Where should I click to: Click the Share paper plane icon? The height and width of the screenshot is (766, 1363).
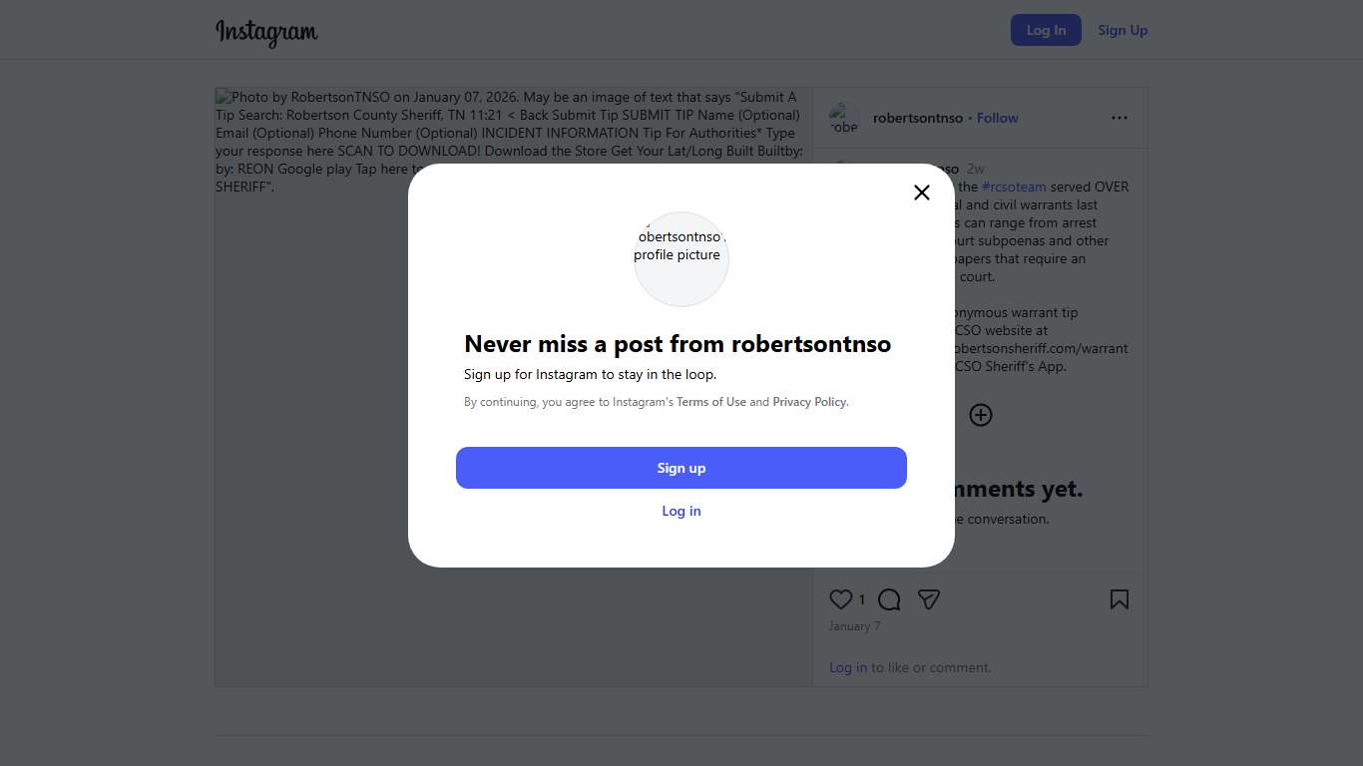(x=929, y=599)
